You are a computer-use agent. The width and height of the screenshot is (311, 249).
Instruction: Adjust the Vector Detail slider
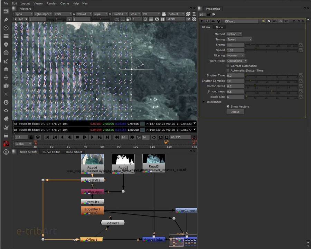[x=271, y=86]
